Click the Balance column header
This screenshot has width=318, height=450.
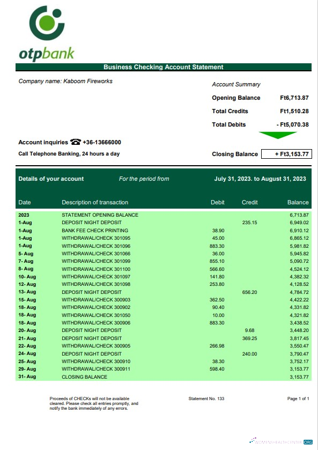click(x=298, y=202)
